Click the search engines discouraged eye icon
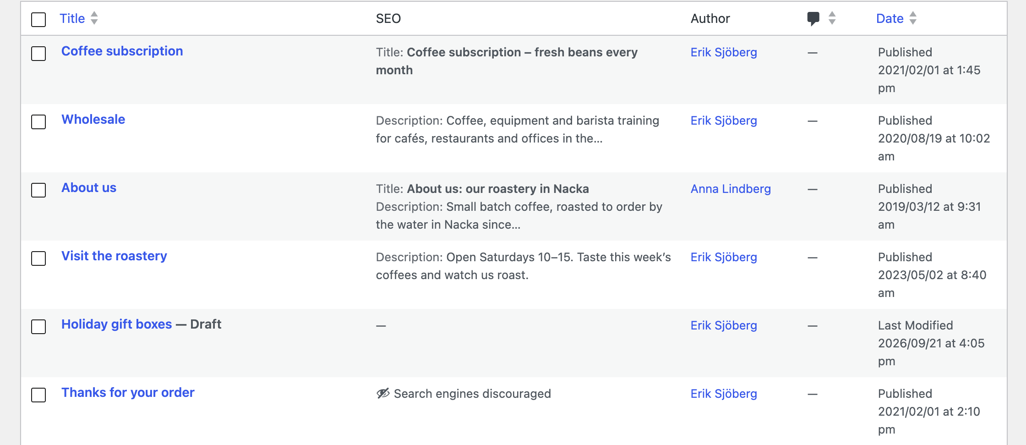The width and height of the screenshot is (1026, 445). click(x=383, y=394)
